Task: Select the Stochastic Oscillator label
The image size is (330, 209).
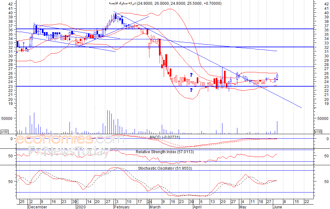Action: click(x=165, y=168)
